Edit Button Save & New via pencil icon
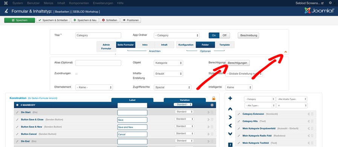Screen dimensions: 338x147 (x=17, y=127)
